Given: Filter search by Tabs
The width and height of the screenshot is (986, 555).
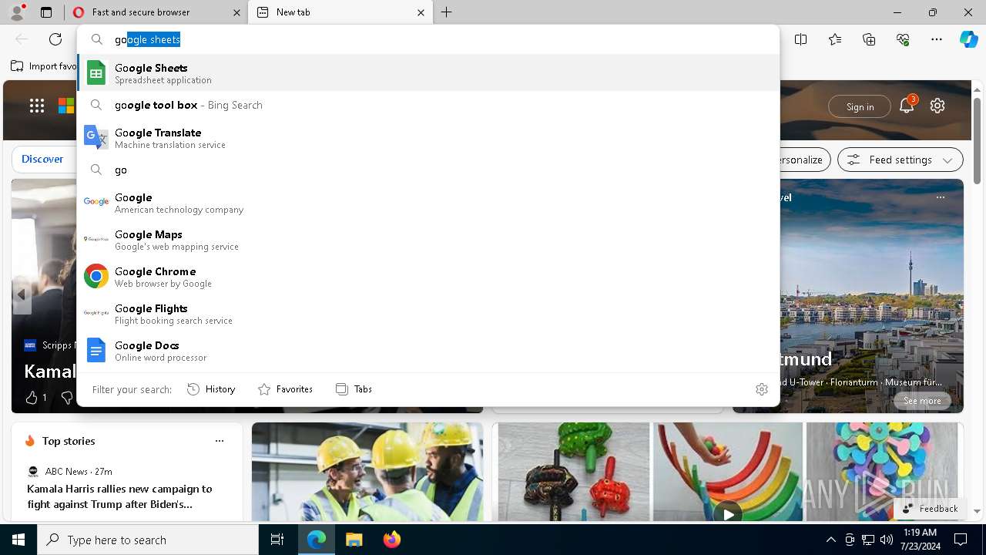Looking at the screenshot, I should click(354, 389).
